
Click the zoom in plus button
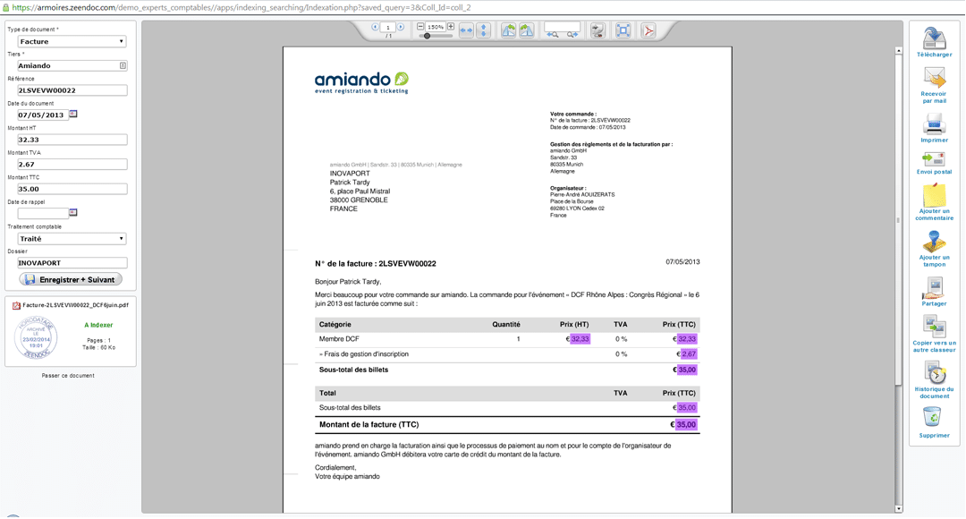coord(451,27)
